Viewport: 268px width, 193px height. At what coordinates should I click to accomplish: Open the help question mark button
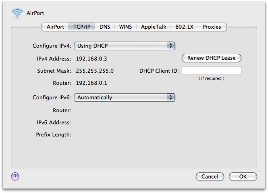click(x=15, y=176)
